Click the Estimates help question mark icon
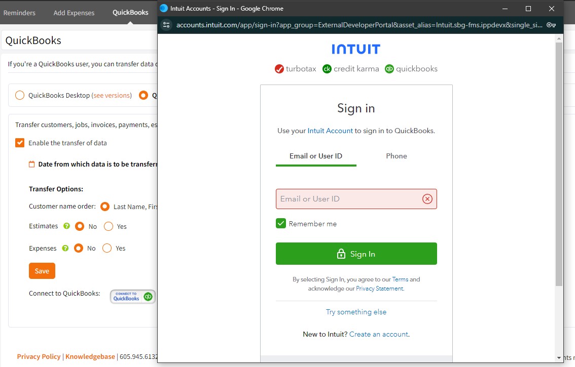 click(66, 226)
